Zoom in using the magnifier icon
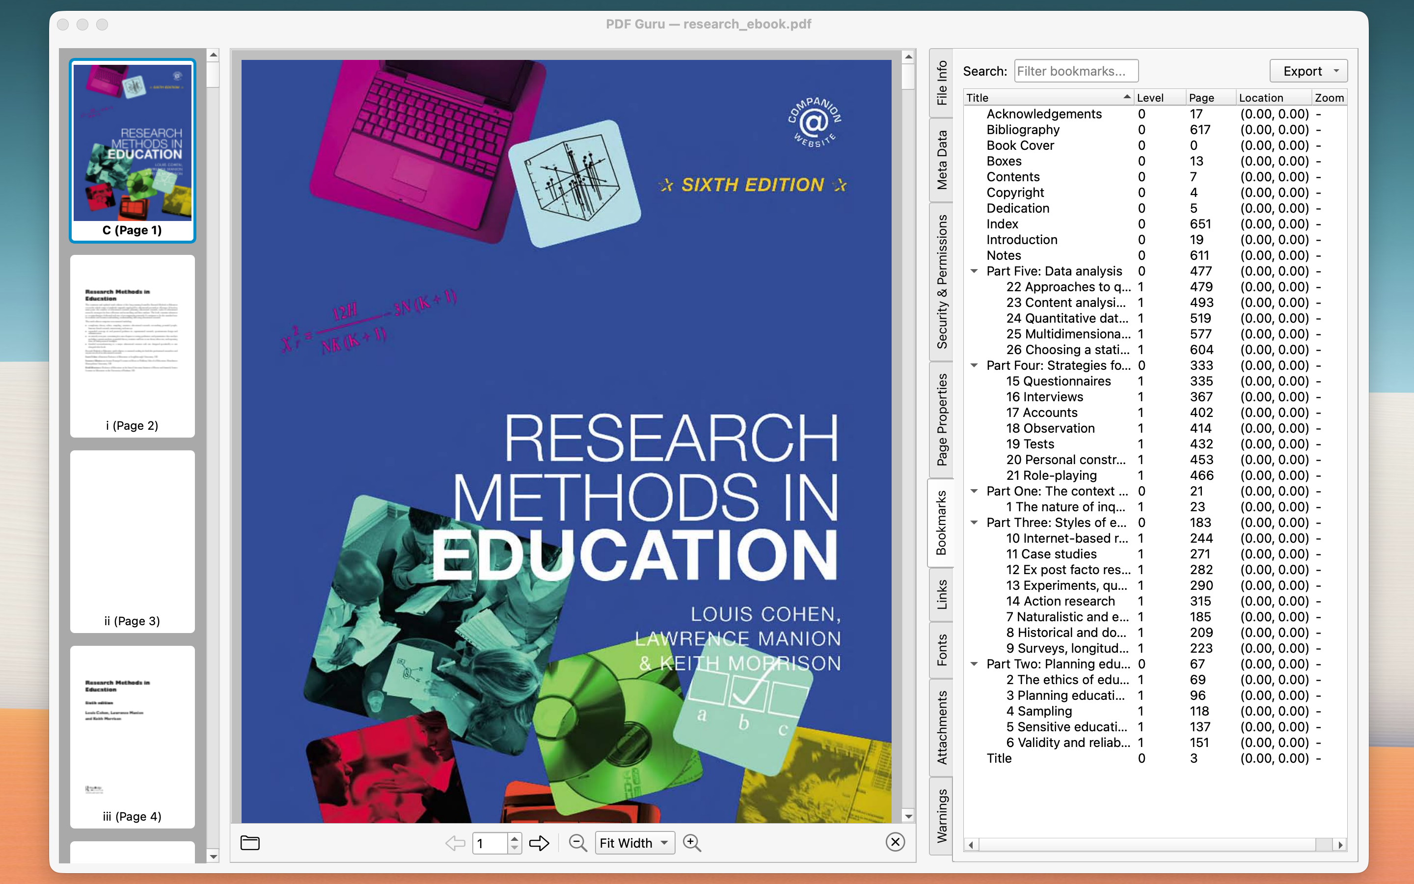Viewport: 1414px width, 884px height. coord(692,842)
